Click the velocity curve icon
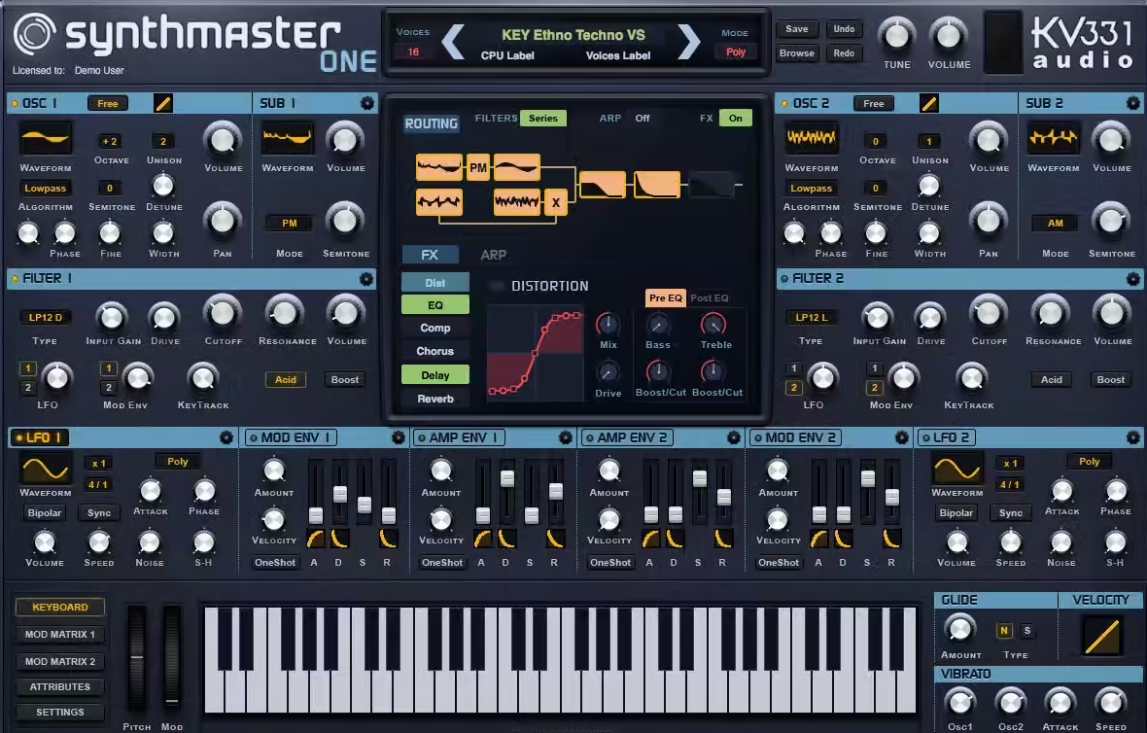The image size is (1147, 733). point(1101,637)
